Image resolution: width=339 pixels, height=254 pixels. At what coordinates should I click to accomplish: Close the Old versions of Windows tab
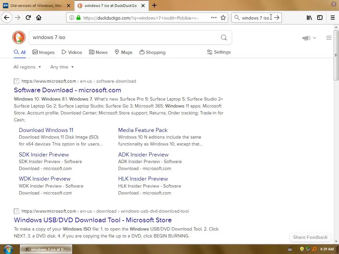69,6
